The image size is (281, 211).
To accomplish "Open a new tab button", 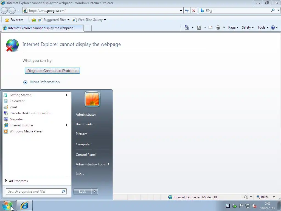I will pyautogui.click(x=88, y=28).
